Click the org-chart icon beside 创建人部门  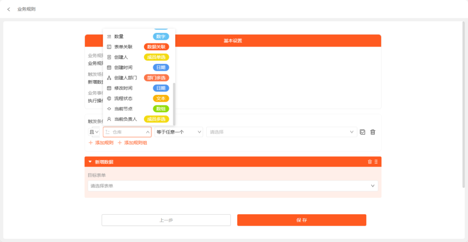(109, 78)
